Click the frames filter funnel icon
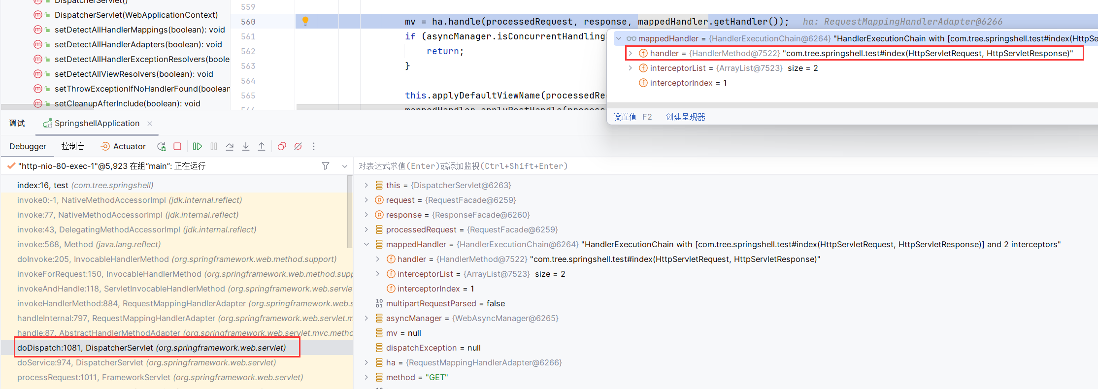This screenshot has width=1098, height=389. tap(326, 166)
